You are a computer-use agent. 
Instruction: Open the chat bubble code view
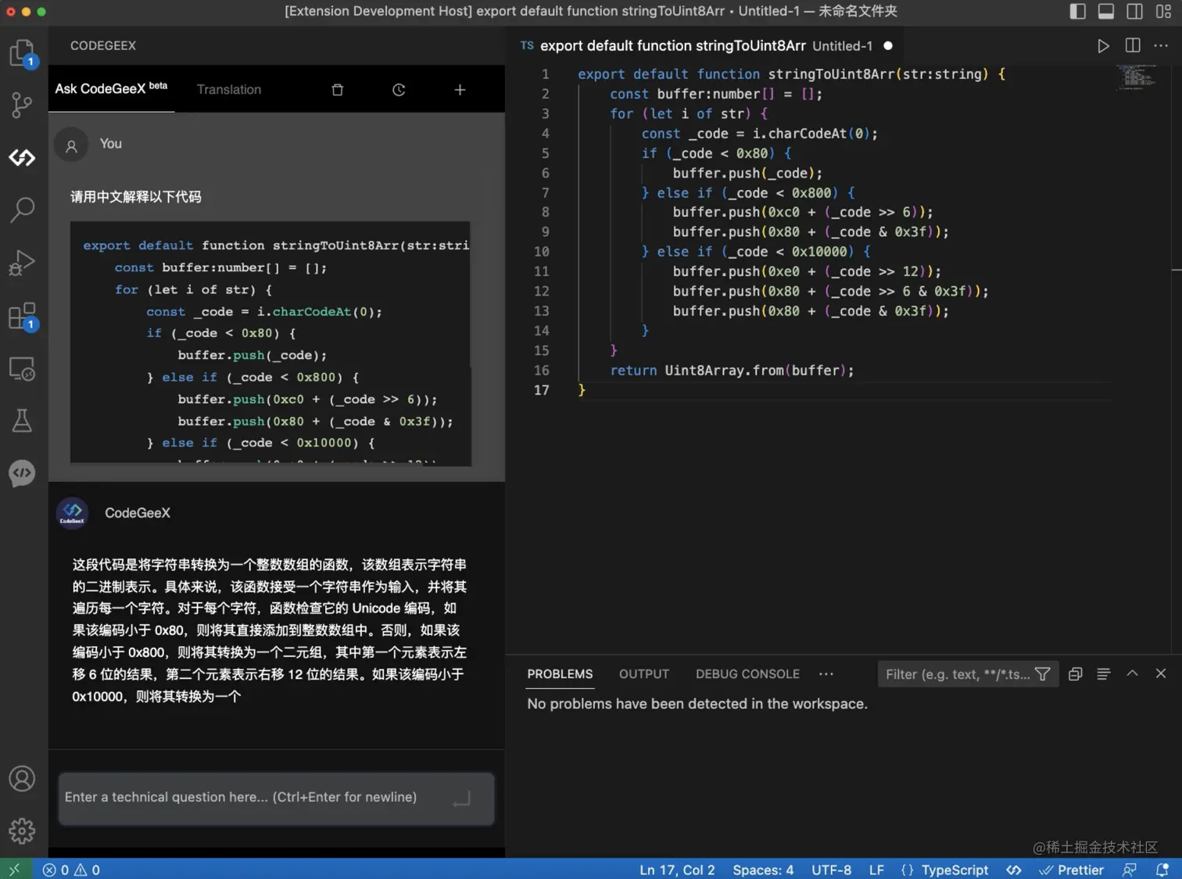[23, 473]
